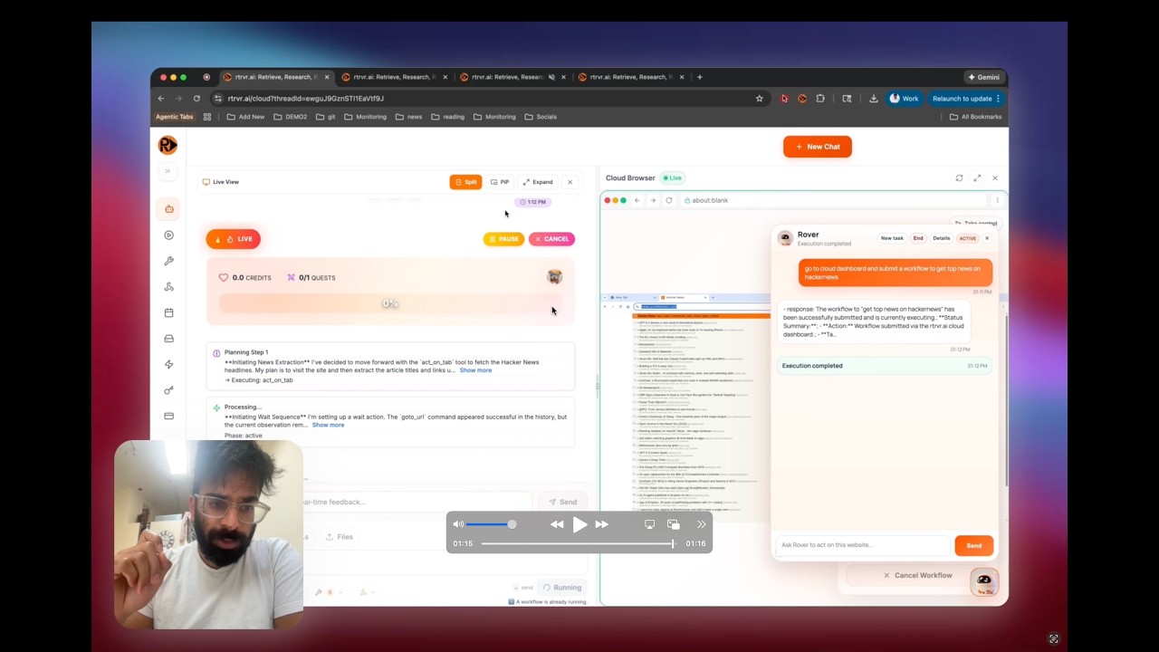Open a new browser tab
Screen dimensions: 1159x652
699,77
